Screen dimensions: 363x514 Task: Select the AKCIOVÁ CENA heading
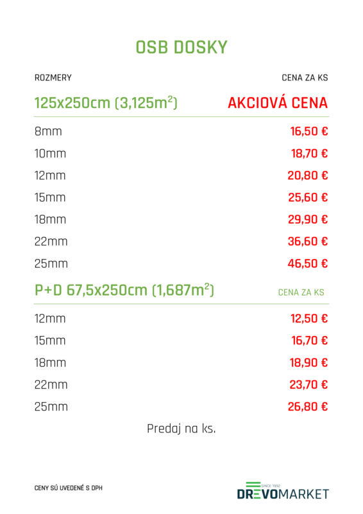click(x=278, y=103)
